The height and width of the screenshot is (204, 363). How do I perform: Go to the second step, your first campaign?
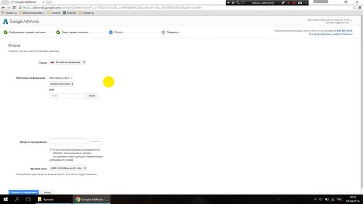coord(72,32)
